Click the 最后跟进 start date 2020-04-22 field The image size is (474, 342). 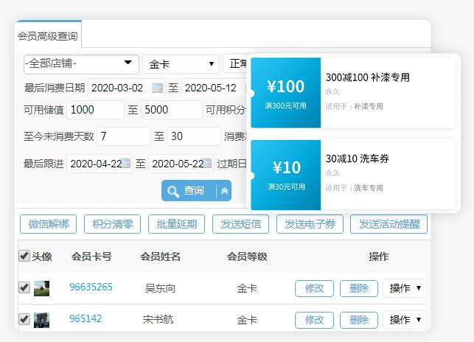click(x=100, y=164)
